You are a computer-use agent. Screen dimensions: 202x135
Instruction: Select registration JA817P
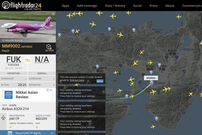point(14,119)
